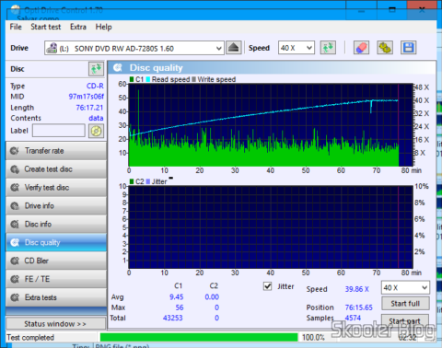Click the disc Type value CD-R
442x348 pixels.
coord(95,86)
